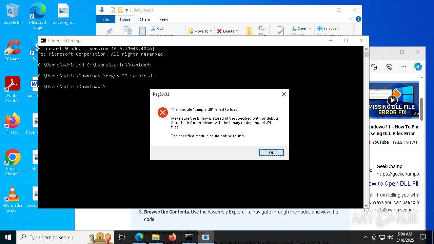Open Customize Quick Access Toolbar dropdown arrow
434x244 pixels.
[126, 11]
